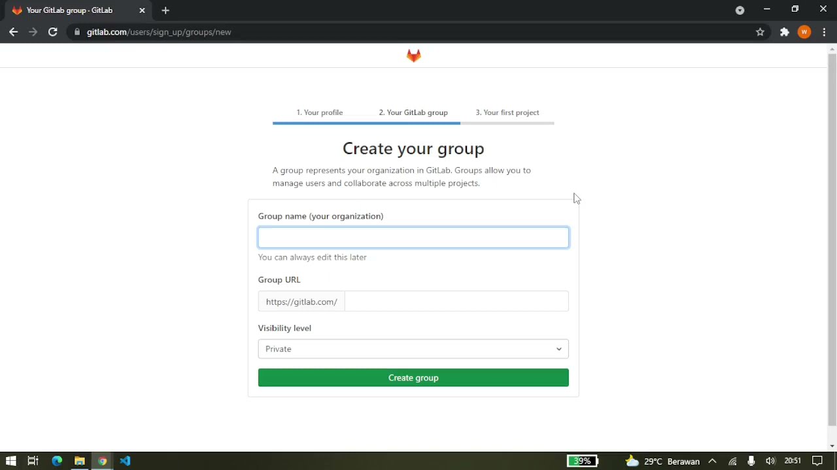This screenshot has height=470, width=837.
Task: Click the Create your group heading
Action: tap(413, 149)
